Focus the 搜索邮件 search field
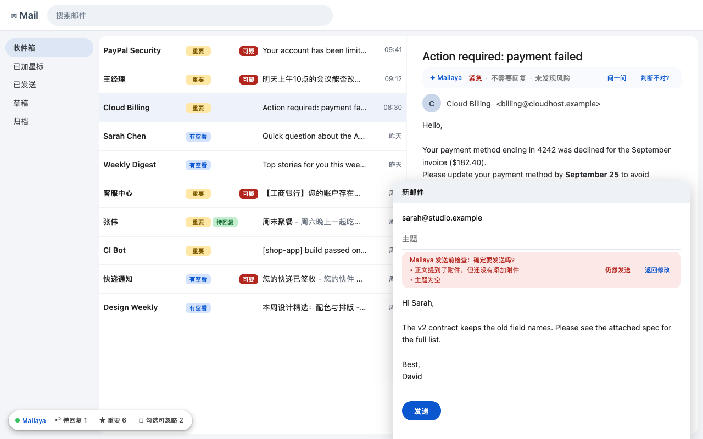Viewport: 703px width, 439px height. pyautogui.click(x=190, y=15)
